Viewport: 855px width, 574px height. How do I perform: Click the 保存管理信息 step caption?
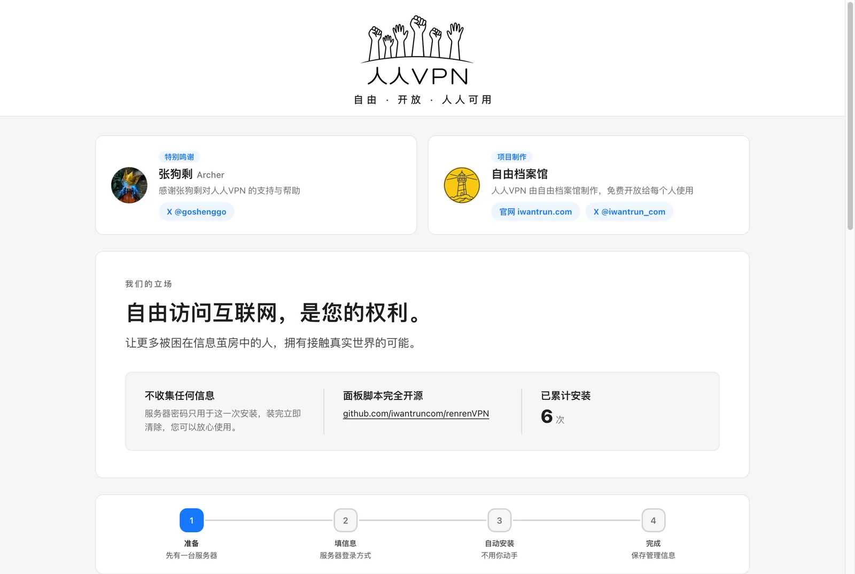coord(653,555)
